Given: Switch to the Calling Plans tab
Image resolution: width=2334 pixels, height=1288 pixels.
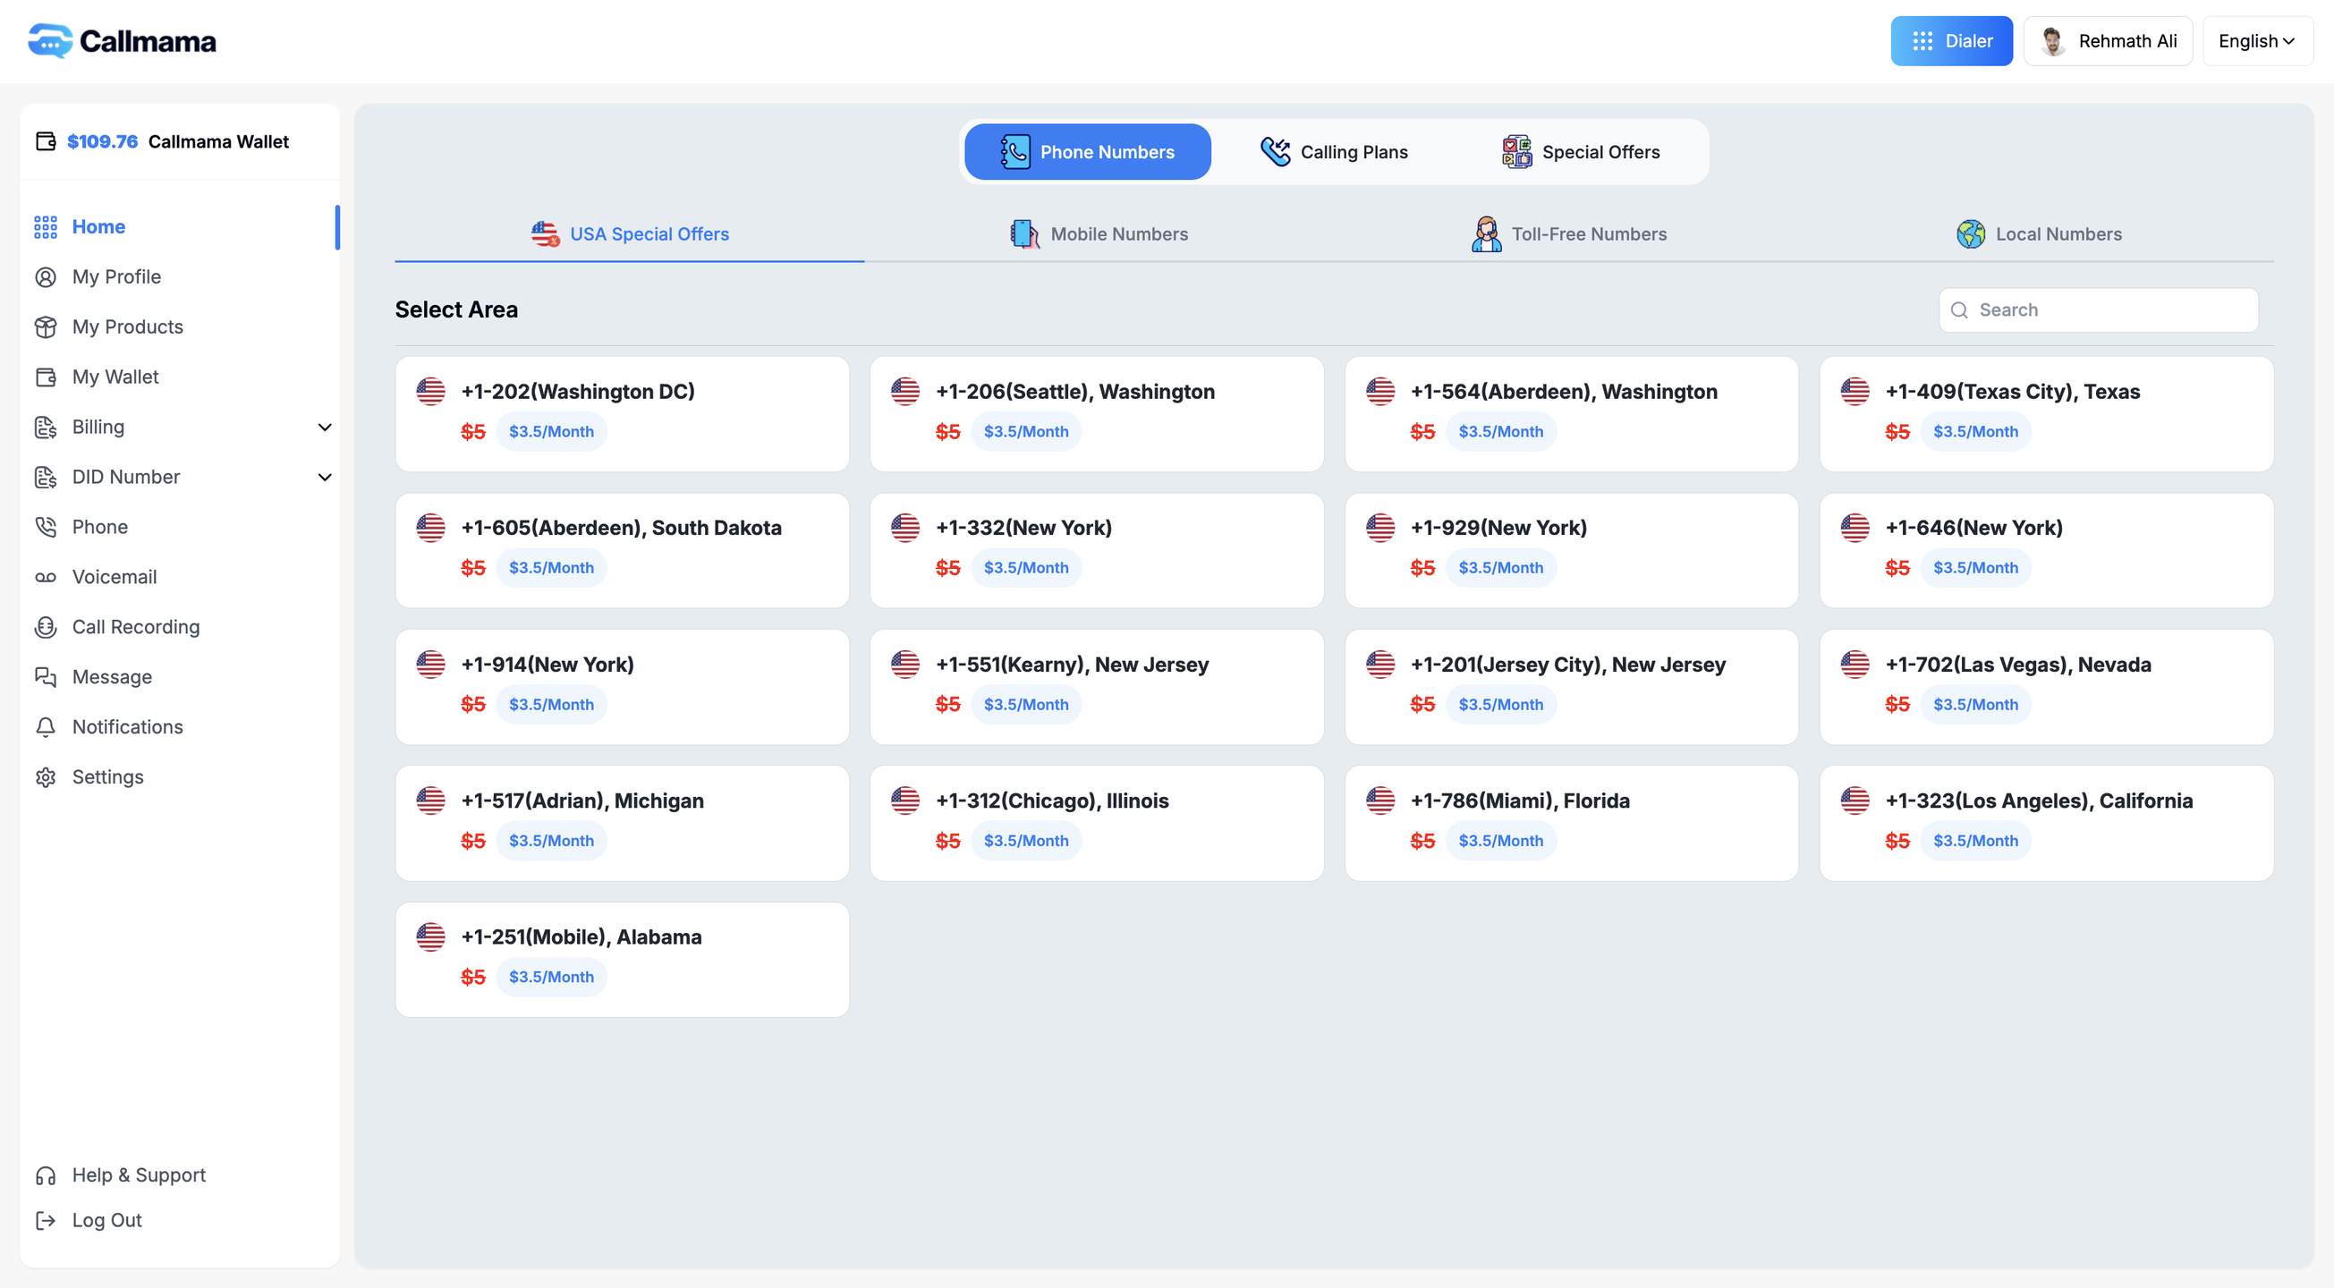Looking at the screenshot, I should click(x=1334, y=152).
